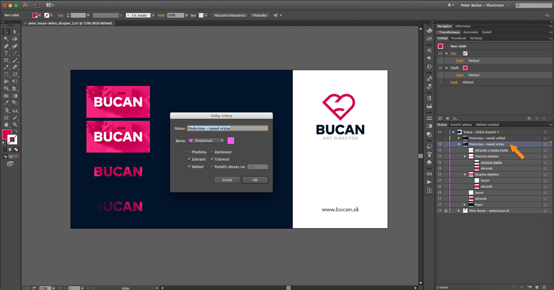Screen dimensions: 554x290
Task: Hide the Vrstva – Dobrý dizajnér 2 layer
Action: coord(440,132)
